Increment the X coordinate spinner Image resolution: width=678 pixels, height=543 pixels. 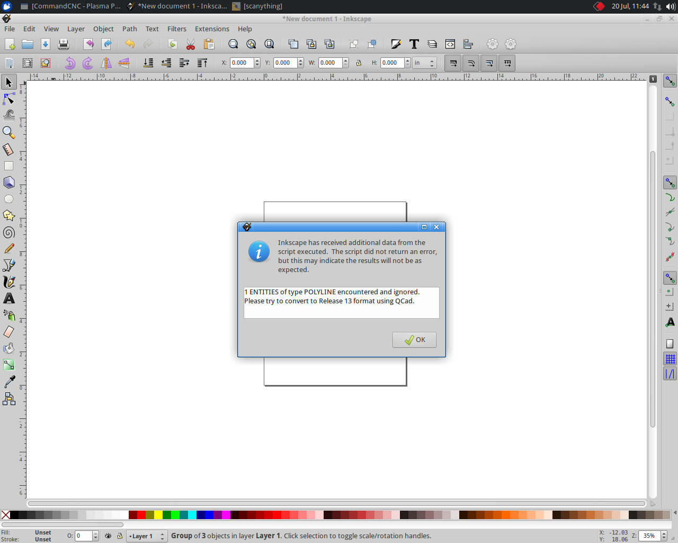tap(257, 60)
